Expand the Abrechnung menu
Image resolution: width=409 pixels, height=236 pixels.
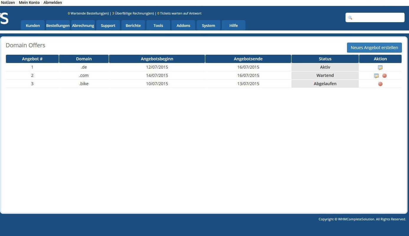83,25
